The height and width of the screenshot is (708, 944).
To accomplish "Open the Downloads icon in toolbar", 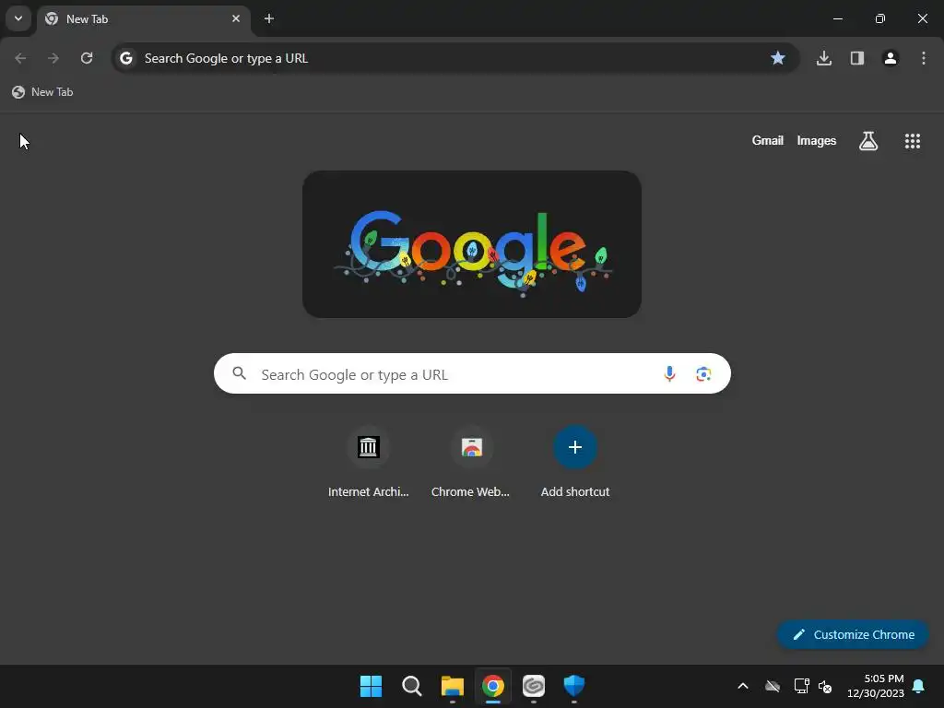I will pyautogui.click(x=824, y=58).
